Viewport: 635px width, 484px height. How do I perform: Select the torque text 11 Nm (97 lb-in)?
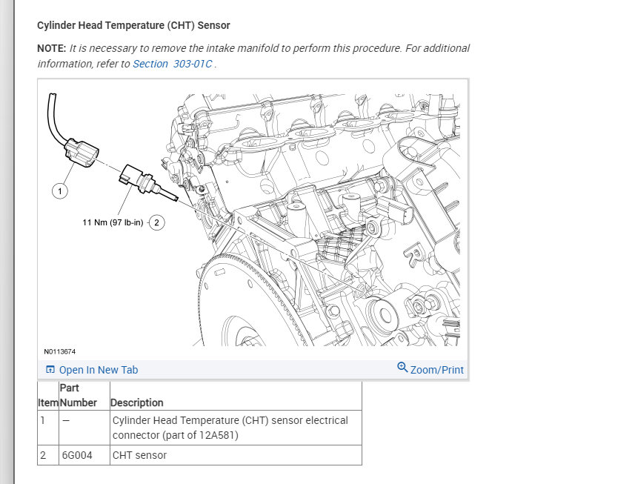click(x=113, y=222)
